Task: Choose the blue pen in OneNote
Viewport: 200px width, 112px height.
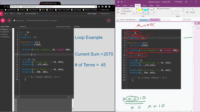Action: tap(140, 13)
